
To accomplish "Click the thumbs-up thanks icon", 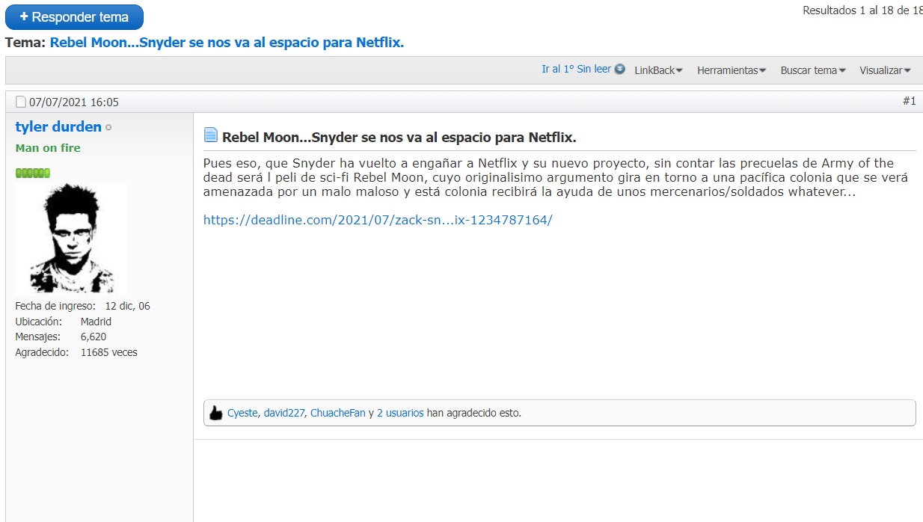I will [215, 413].
